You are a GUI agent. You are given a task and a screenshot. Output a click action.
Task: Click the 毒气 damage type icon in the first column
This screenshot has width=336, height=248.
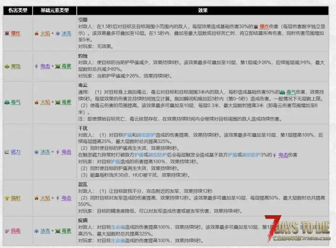pyautogui.click(x=7, y=102)
